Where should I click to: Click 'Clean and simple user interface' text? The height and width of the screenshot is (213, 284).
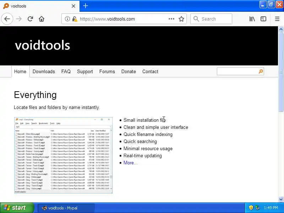point(156,127)
